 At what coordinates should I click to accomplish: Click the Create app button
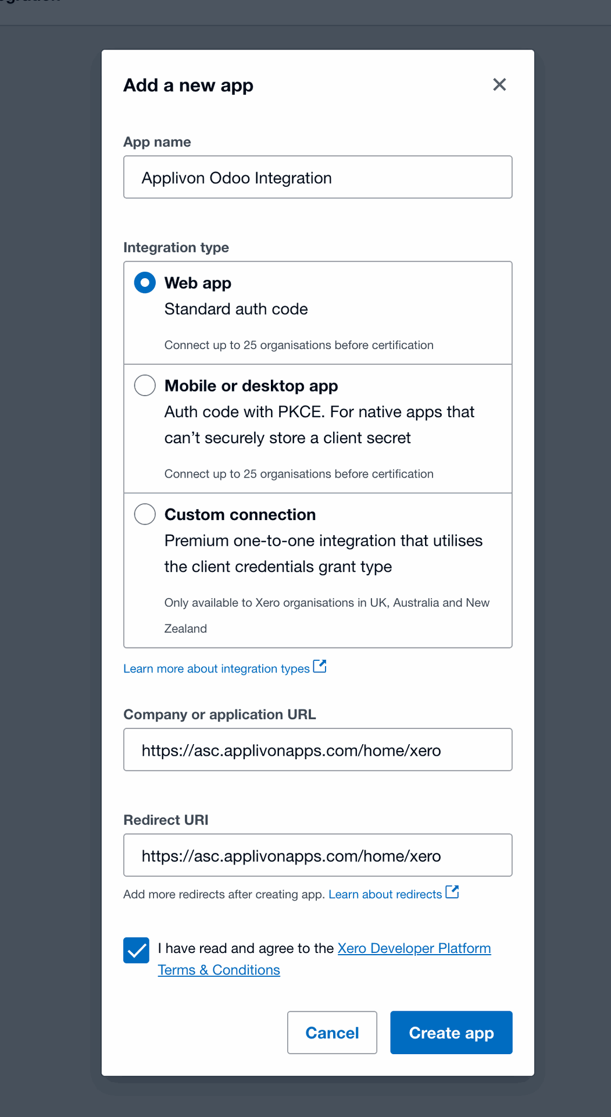coord(451,1033)
